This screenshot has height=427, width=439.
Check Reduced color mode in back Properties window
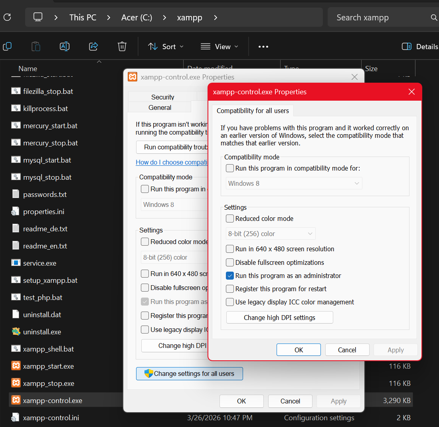(x=145, y=242)
